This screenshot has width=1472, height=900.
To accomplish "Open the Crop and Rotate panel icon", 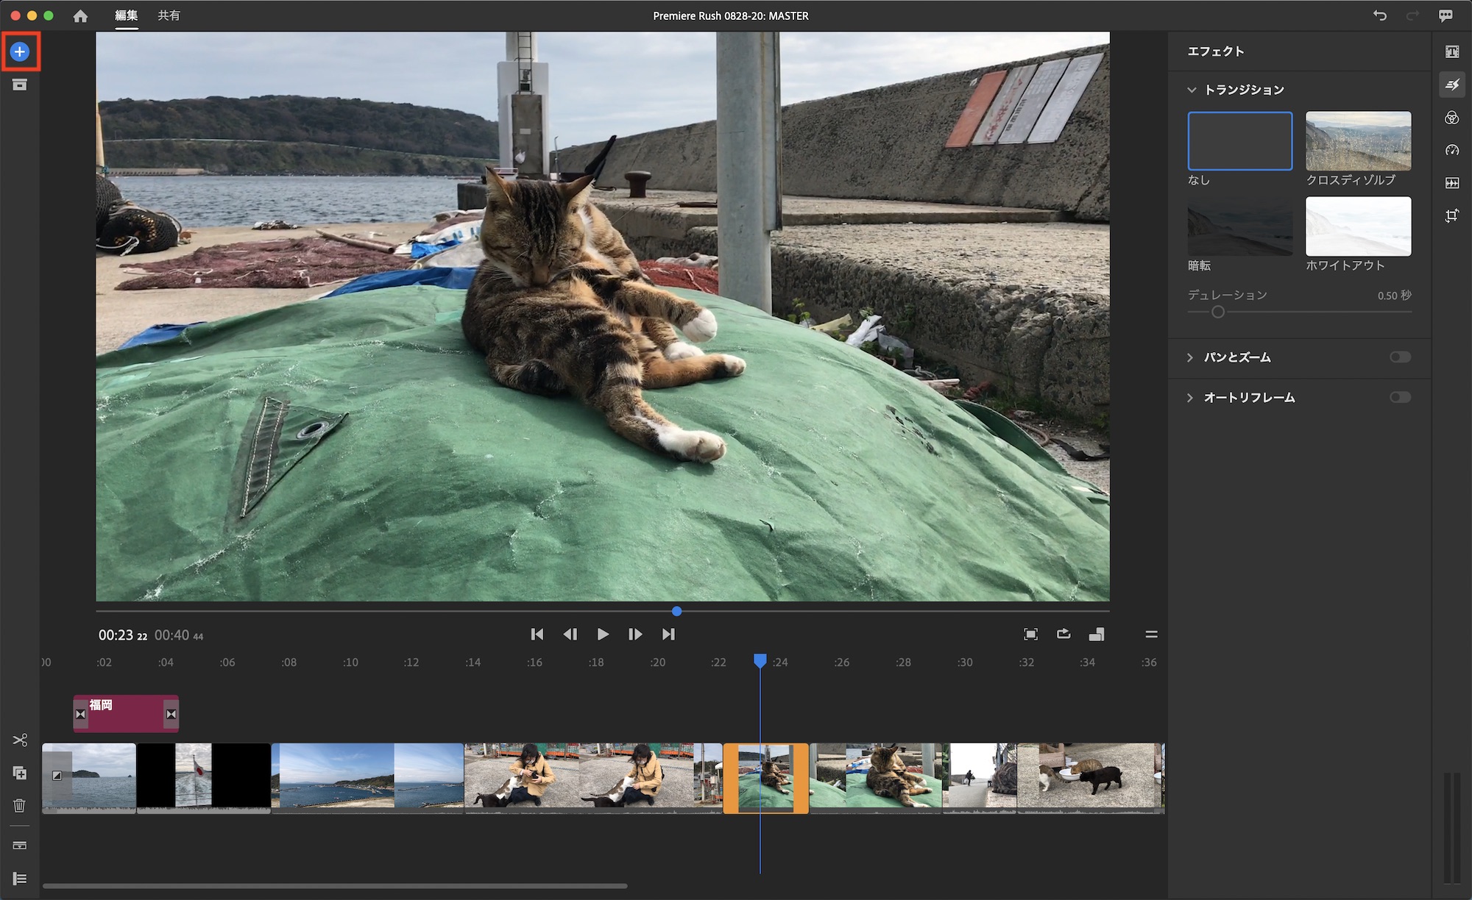I will click(x=1451, y=215).
